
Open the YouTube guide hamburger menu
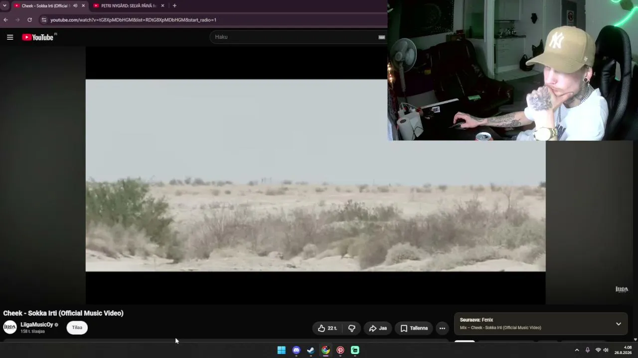click(10, 37)
